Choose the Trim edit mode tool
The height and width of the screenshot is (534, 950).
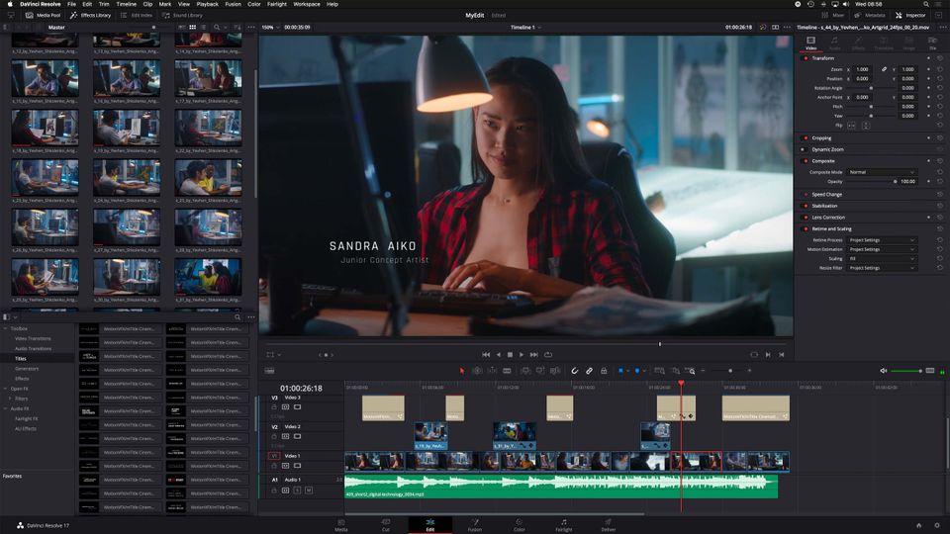tap(477, 371)
